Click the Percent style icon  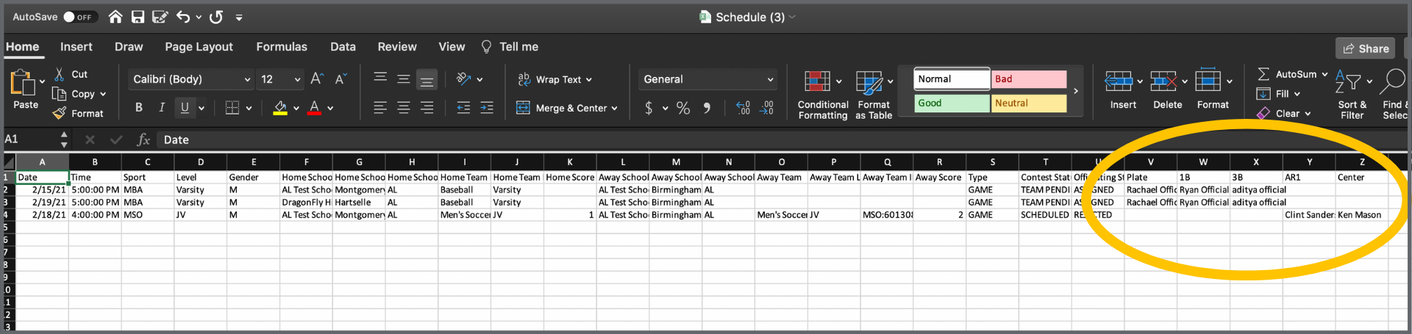(x=683, y=108)
